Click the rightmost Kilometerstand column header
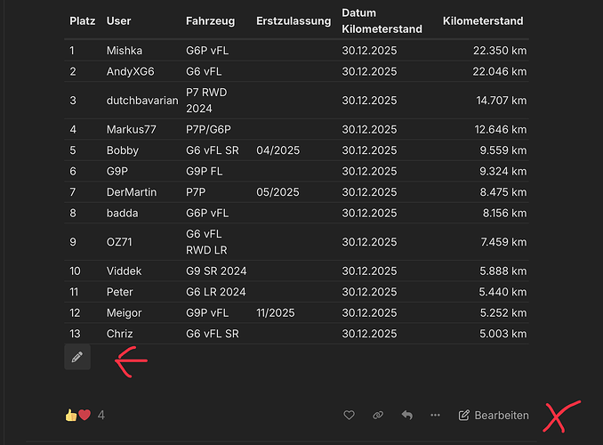This screenshot has width=603, height=445. [x=482, y=20]
